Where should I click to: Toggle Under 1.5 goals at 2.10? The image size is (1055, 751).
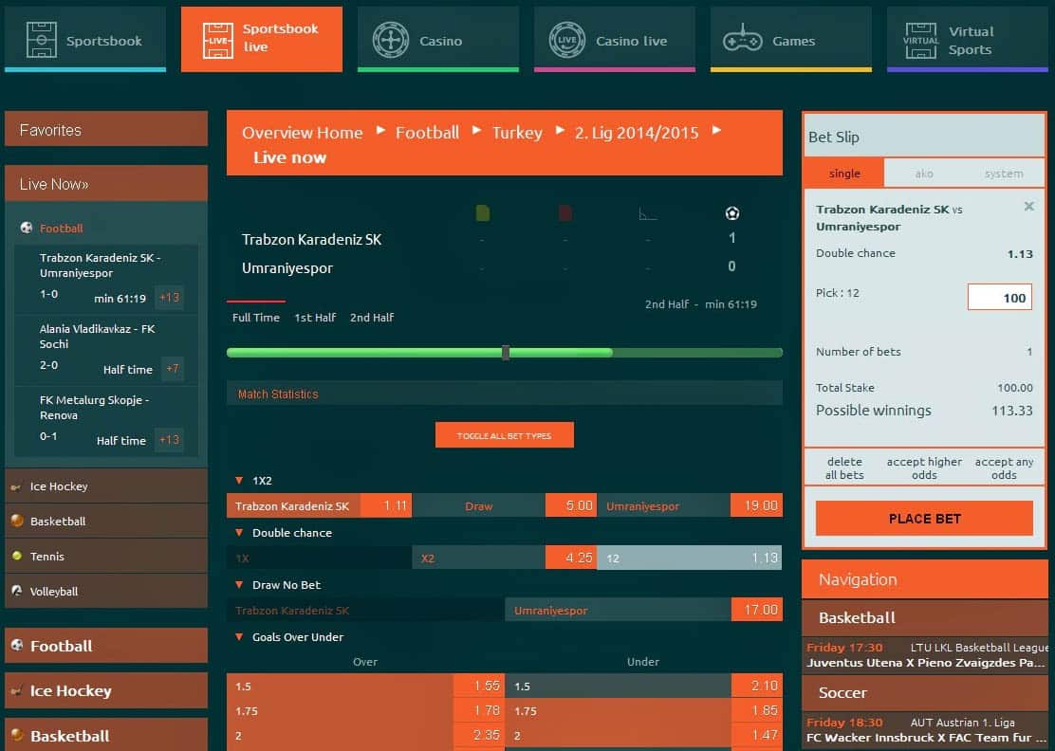(x=644, y=686)
